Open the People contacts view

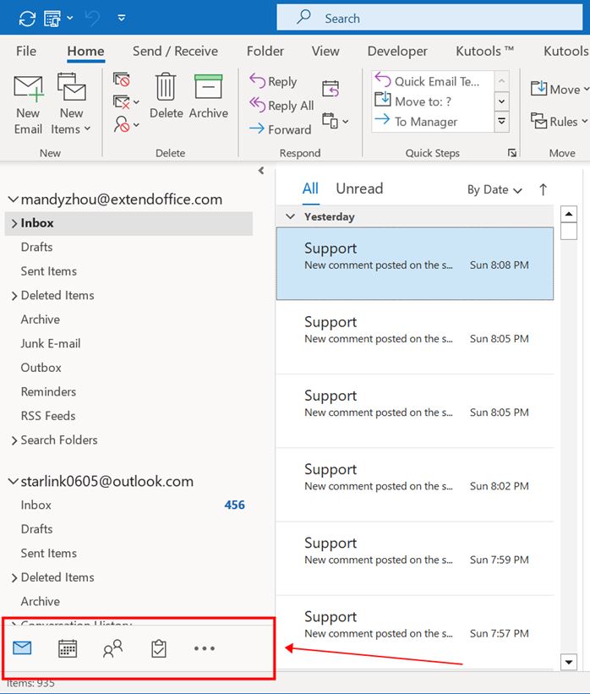(x=113, y=648)
